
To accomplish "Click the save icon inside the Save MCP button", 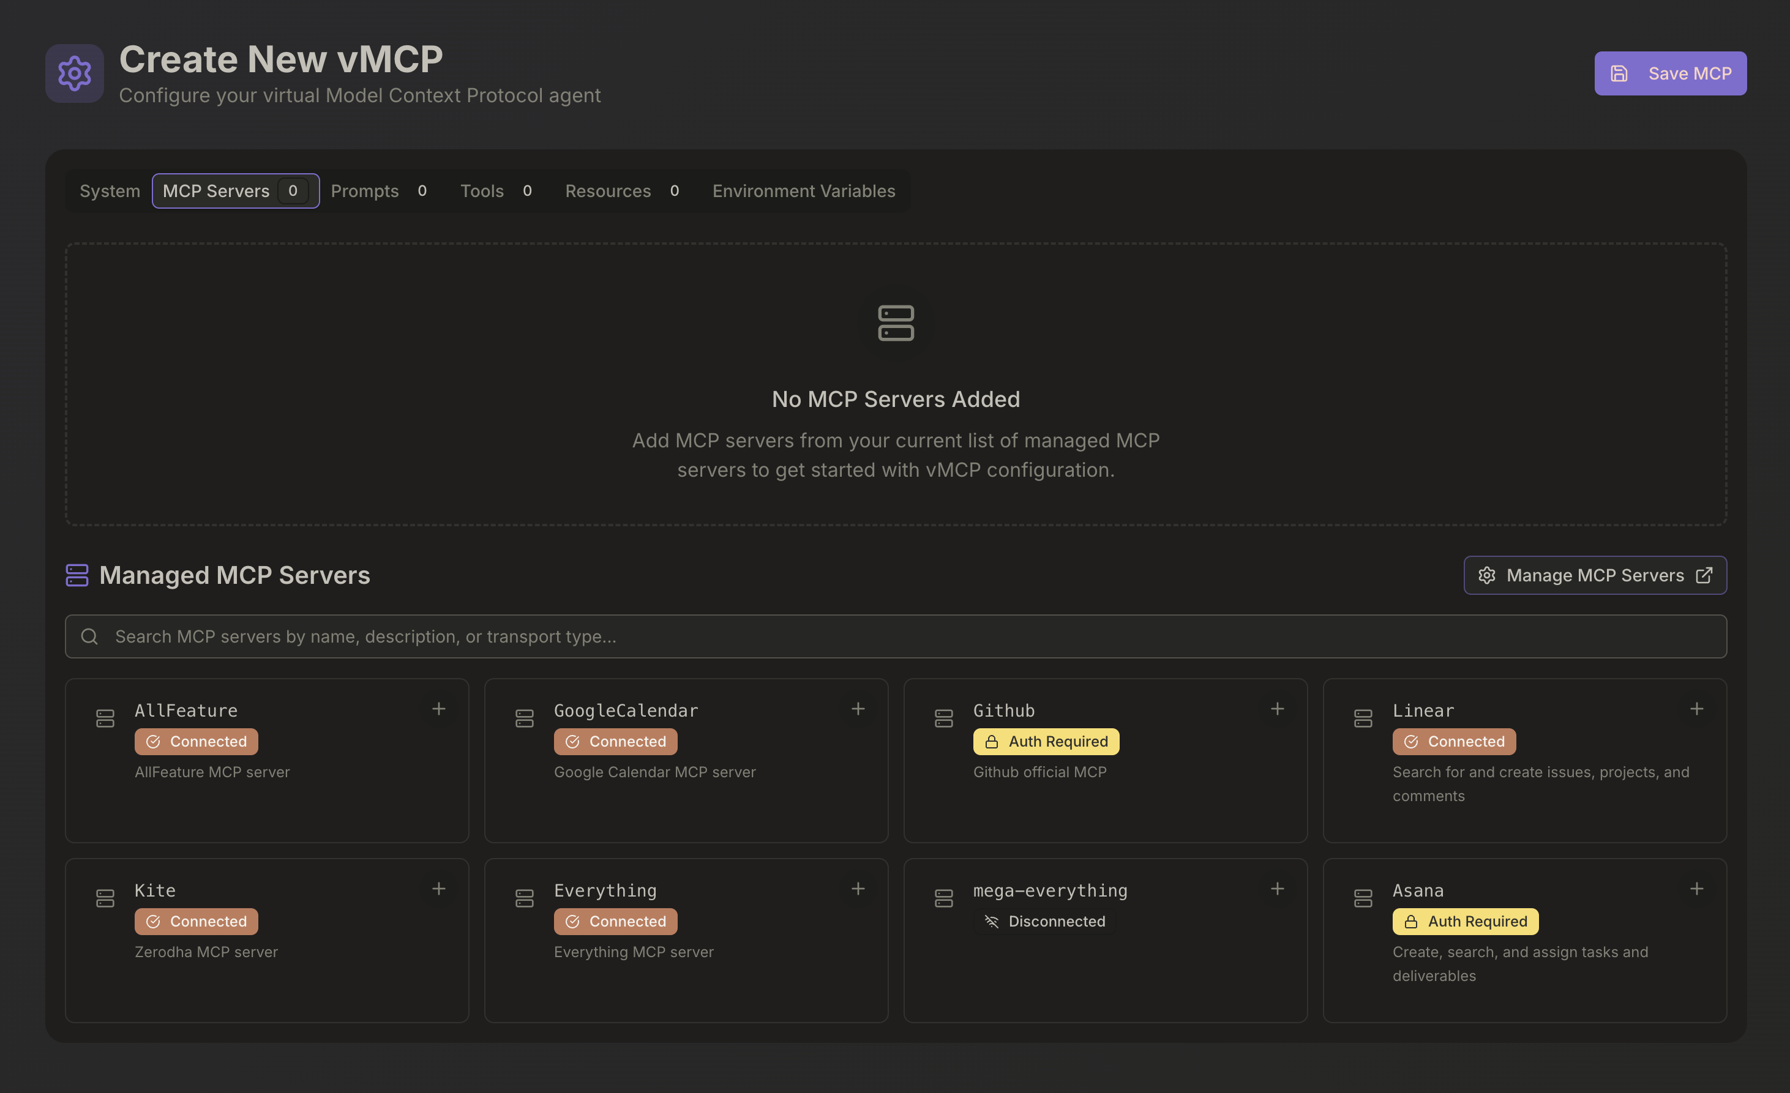I will [x=1619, y=73].
